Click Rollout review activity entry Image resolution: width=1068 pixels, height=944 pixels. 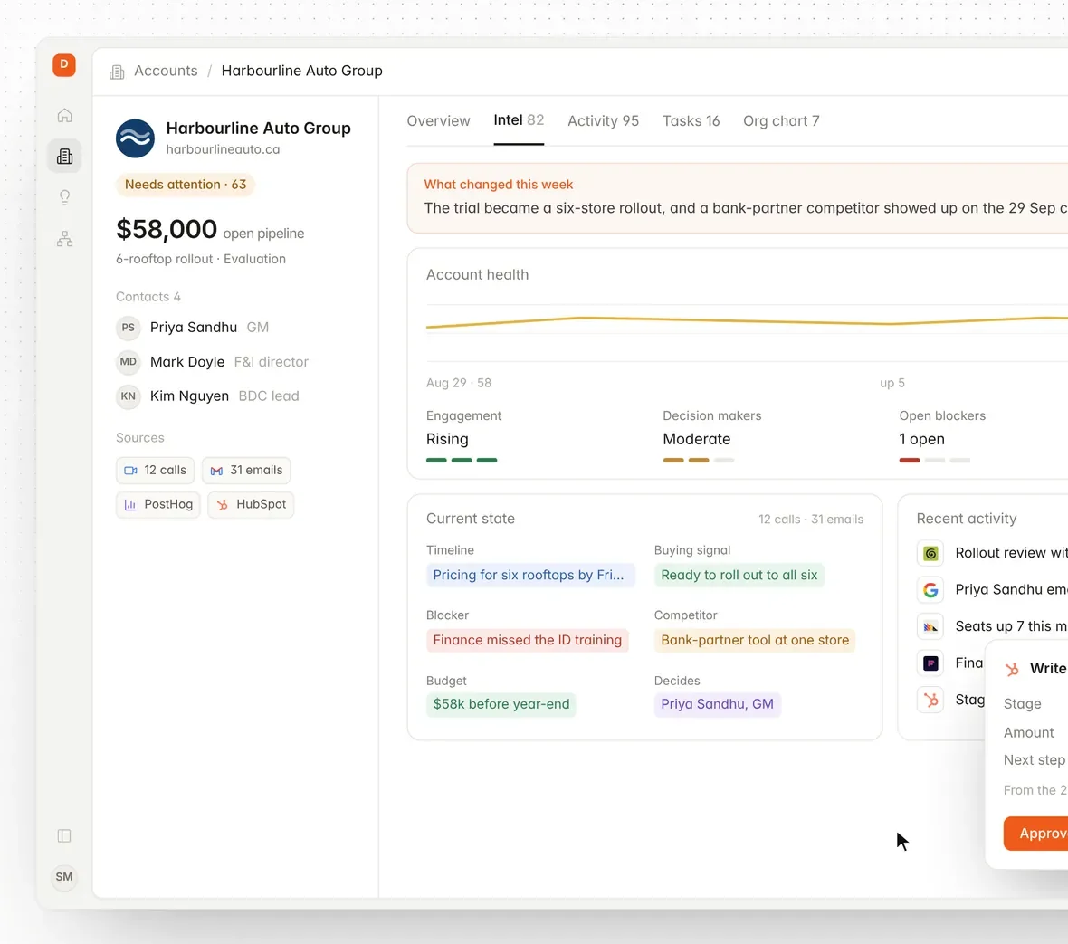1011,553
